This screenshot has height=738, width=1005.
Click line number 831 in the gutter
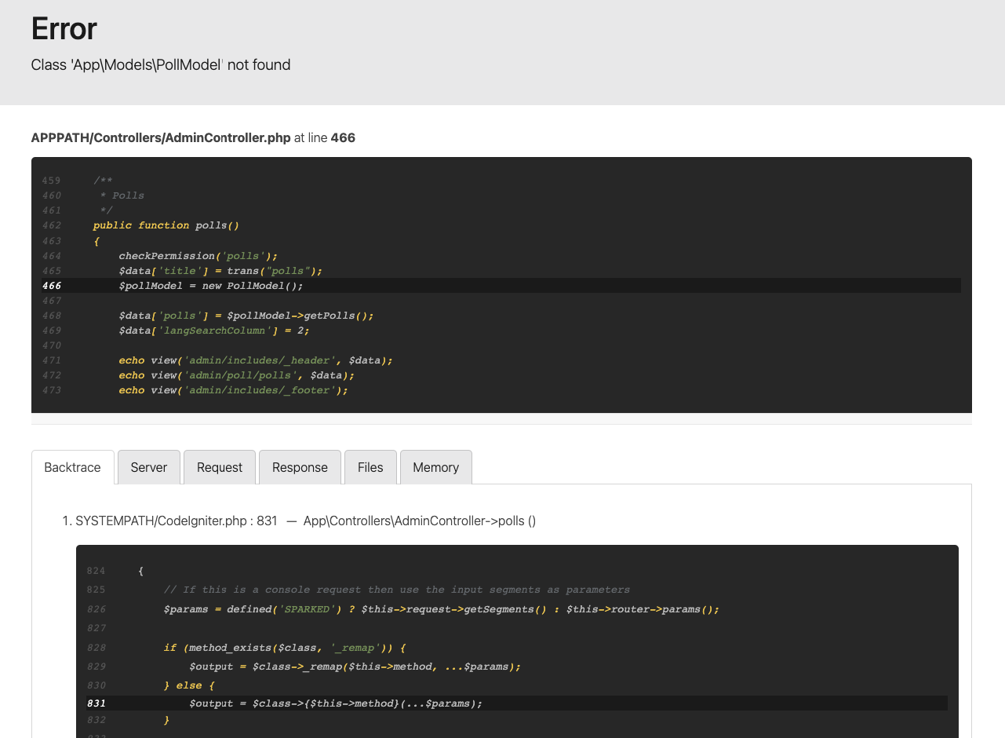[x=96, y=703]
